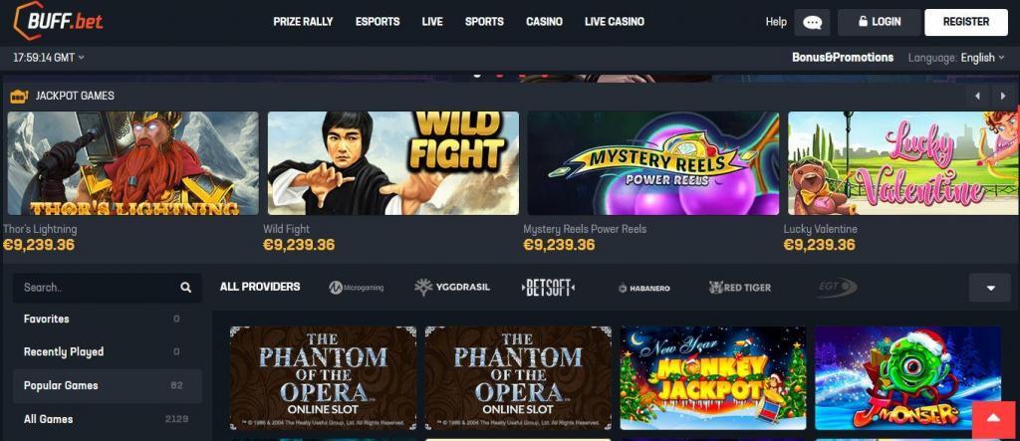Click the BUFF.bet logo

pyautogui.click(x=58, y=20)
